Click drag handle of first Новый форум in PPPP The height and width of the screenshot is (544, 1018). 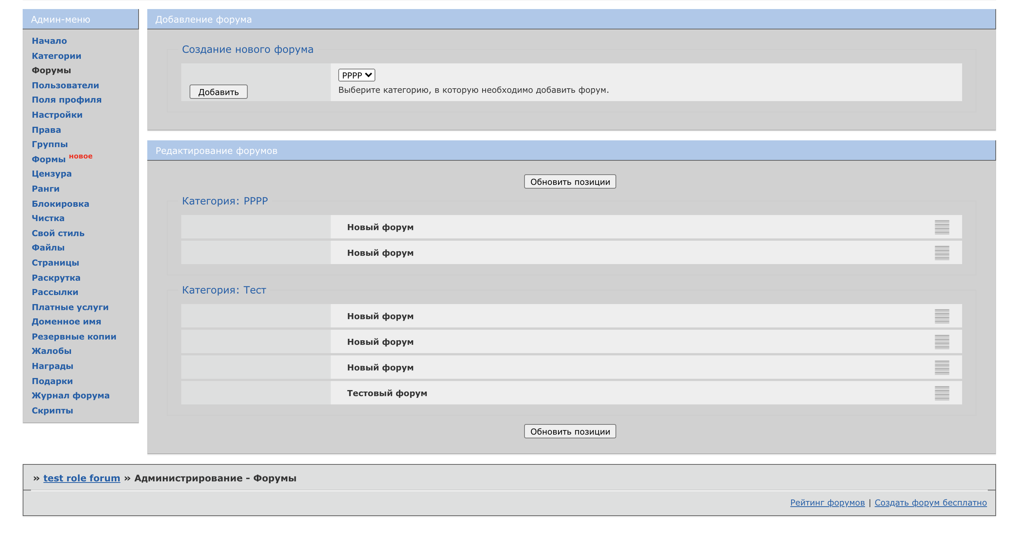tap(942, 227)
